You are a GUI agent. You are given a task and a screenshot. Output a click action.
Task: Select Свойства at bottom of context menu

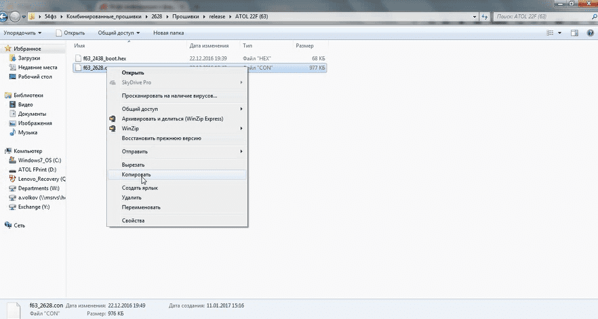point(133,220)
